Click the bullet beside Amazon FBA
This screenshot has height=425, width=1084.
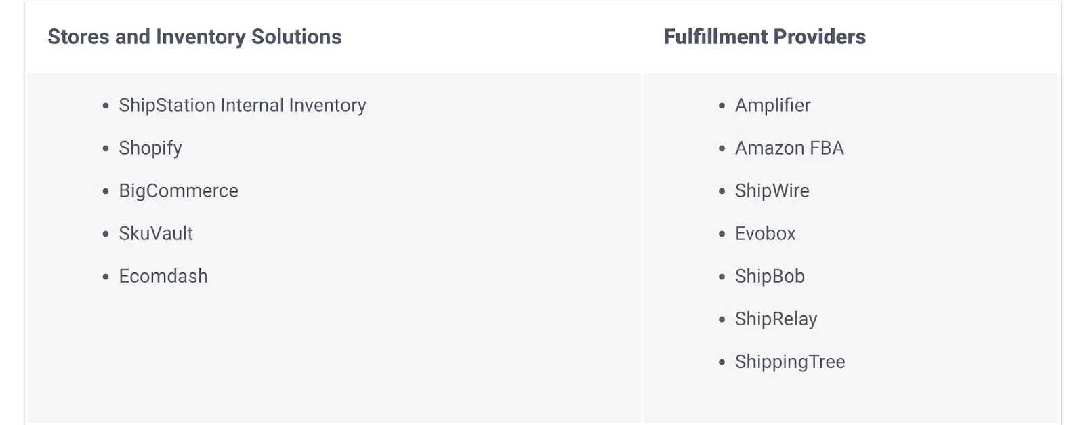(x=722, y=148)
